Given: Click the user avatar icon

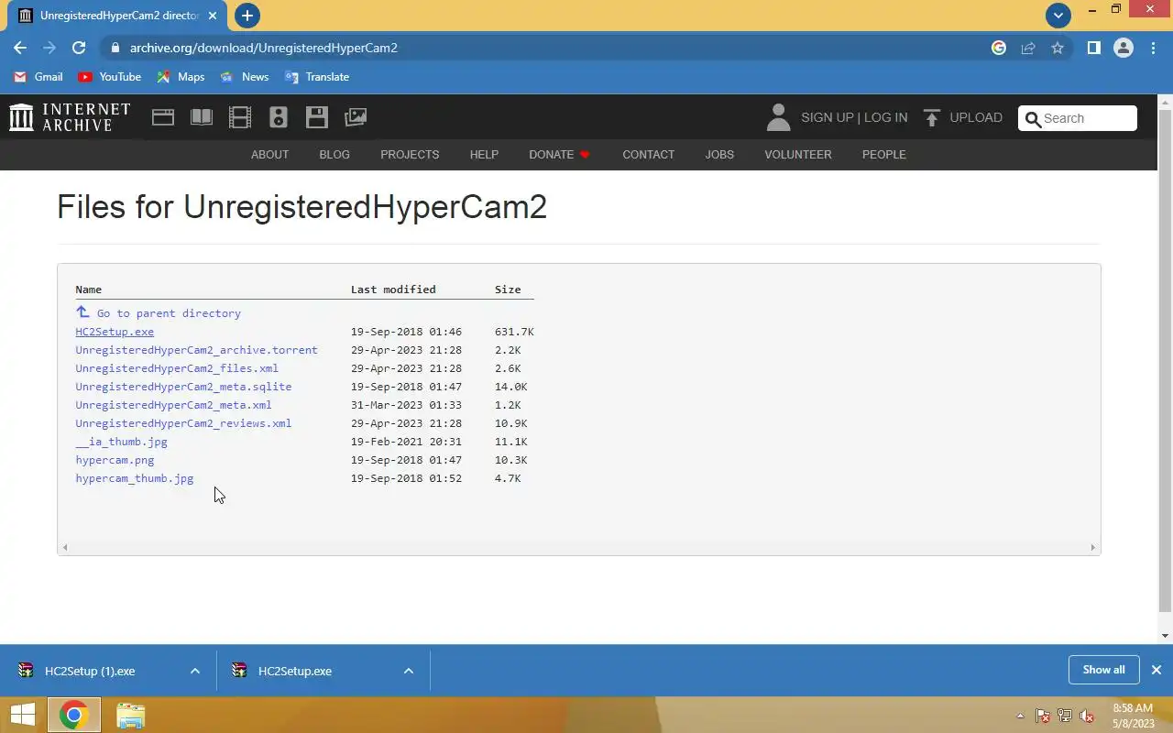Looking at the screenshot, I should tap(778, 117).
